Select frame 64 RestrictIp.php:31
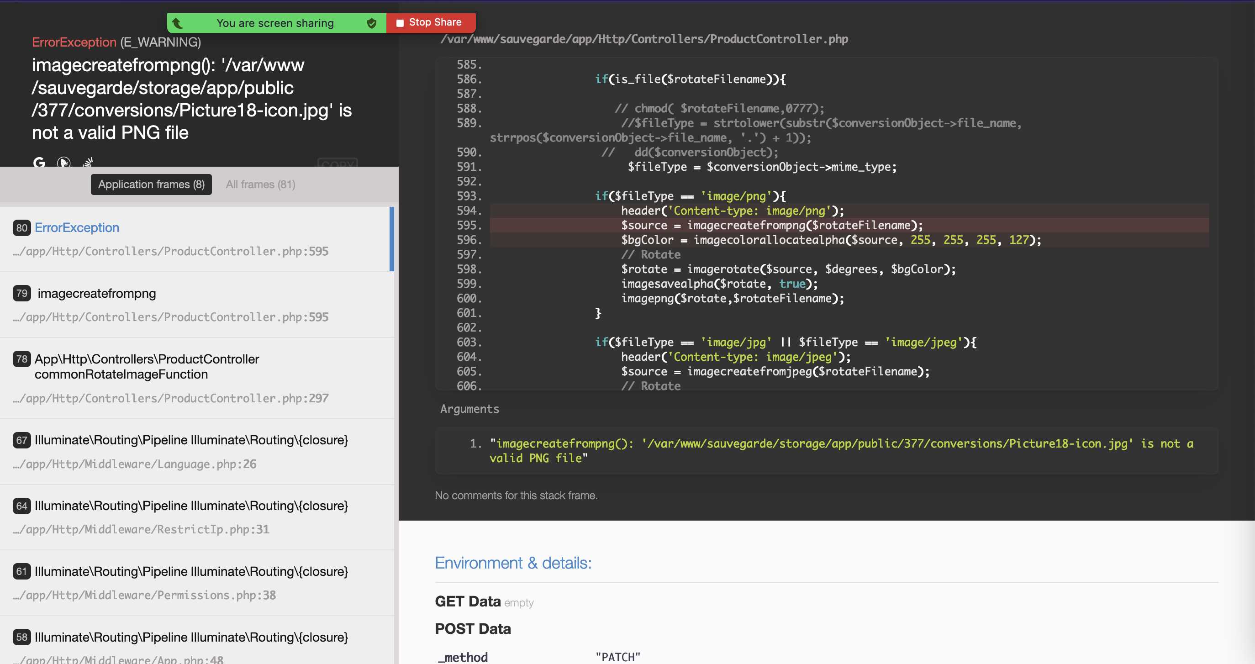Viewport: 1255px width, 664px height. (x=197, y=517)
